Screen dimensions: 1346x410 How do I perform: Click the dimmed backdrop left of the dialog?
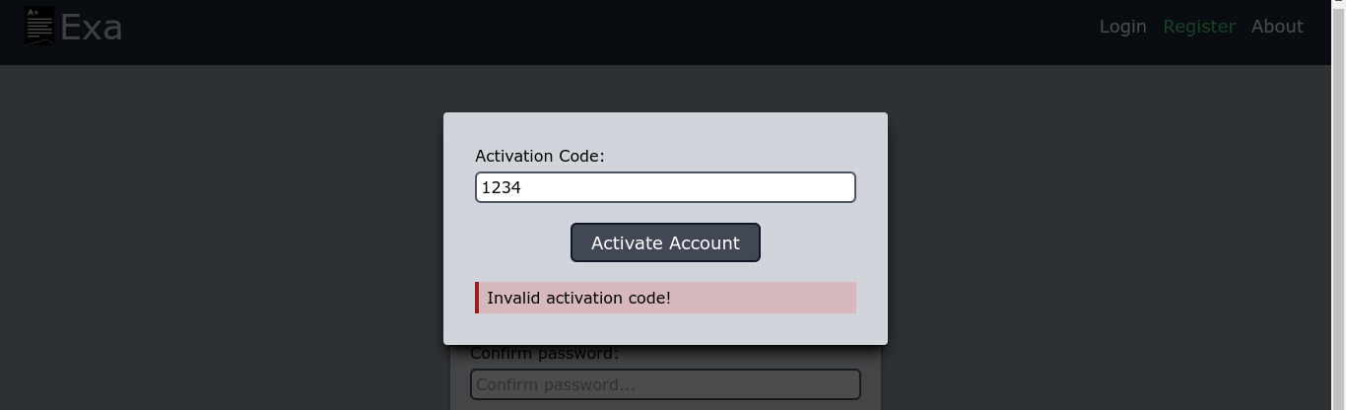(222, 237)
